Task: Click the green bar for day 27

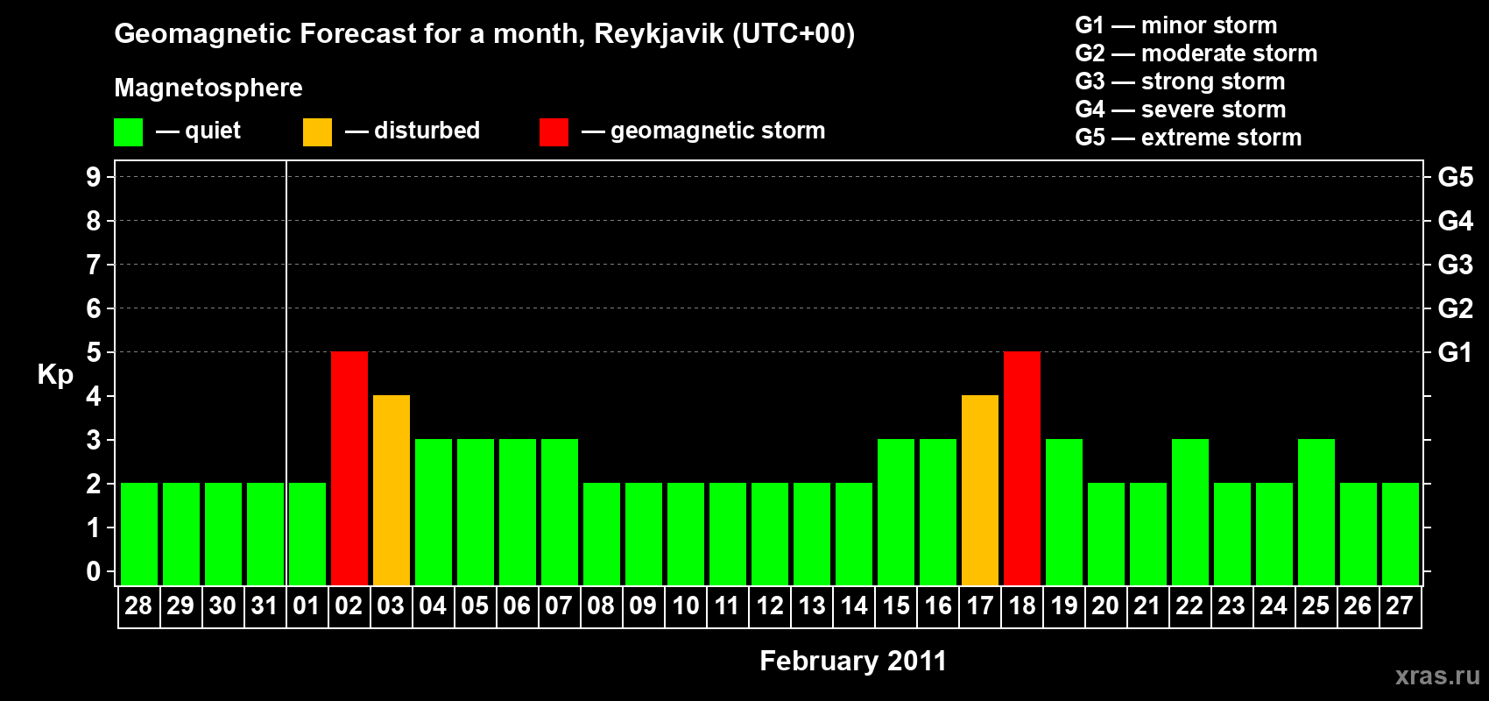Action: click(1401, 534)
